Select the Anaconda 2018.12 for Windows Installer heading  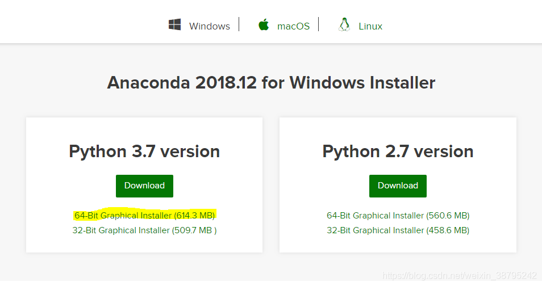(271, 83)
